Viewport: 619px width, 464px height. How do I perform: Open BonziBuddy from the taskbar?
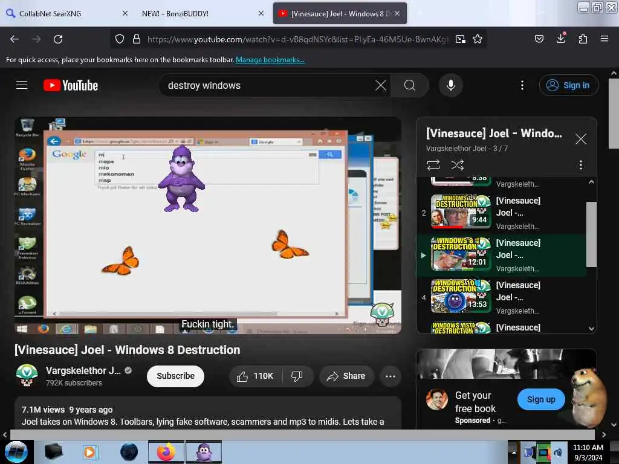(204, 452)
